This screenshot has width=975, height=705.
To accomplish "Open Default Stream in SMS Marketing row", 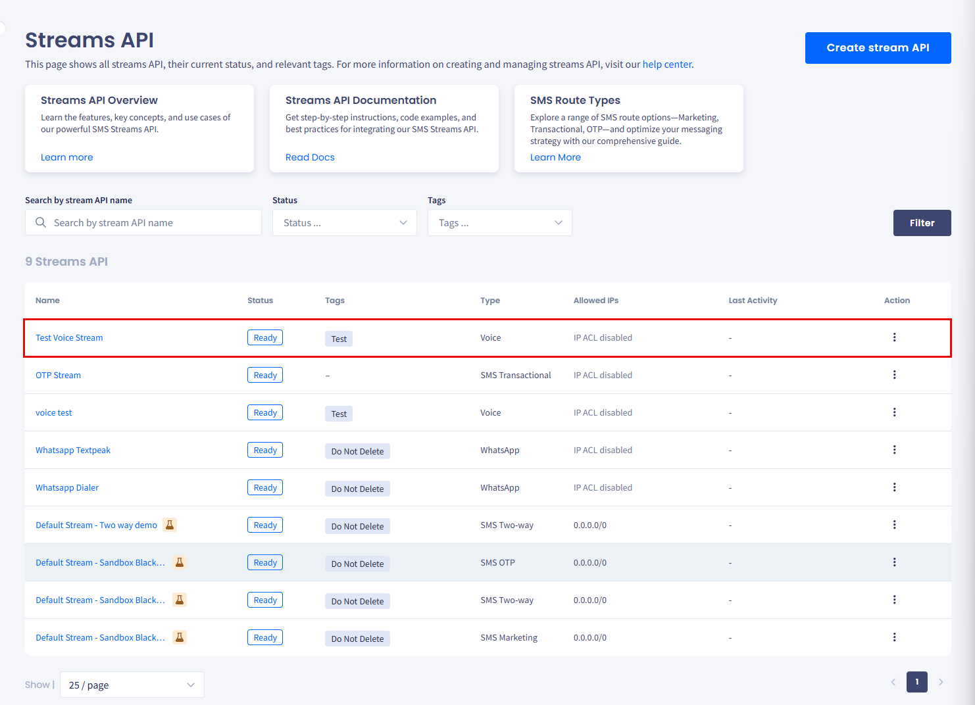I will [x=100, y=637].
